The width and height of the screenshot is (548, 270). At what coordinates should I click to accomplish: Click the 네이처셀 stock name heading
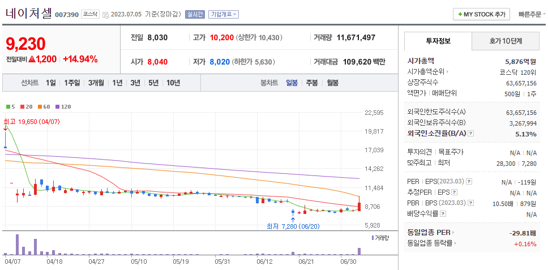pos(28,13)
